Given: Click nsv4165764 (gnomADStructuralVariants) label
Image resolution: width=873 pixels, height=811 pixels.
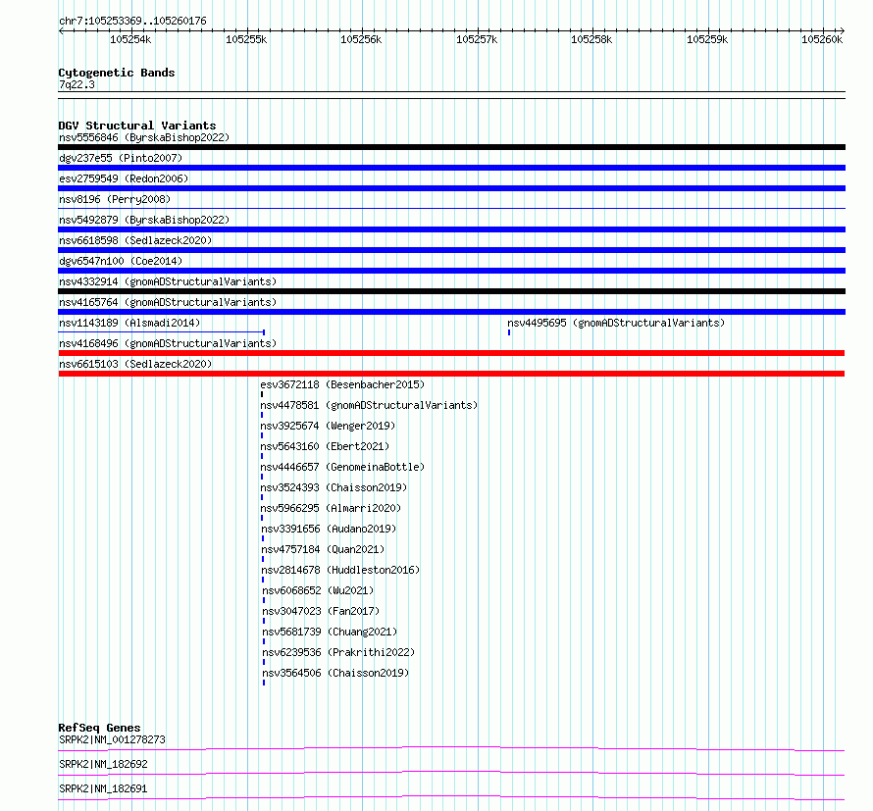Looking at the screenshot, I should click(x=168, y=302).
